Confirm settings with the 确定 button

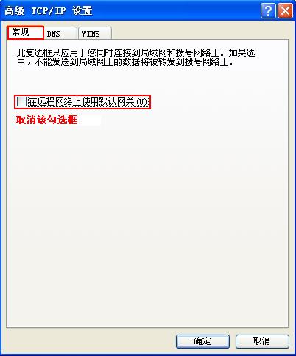(202, 341)
